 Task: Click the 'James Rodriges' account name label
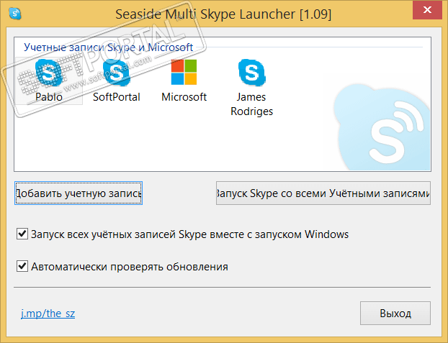point(251,104)
